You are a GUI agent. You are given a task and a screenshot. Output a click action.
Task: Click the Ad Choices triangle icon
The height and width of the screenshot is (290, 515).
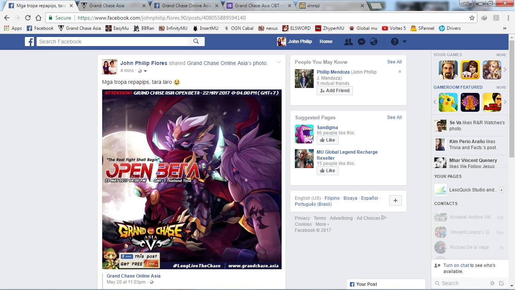coord(384,217)
